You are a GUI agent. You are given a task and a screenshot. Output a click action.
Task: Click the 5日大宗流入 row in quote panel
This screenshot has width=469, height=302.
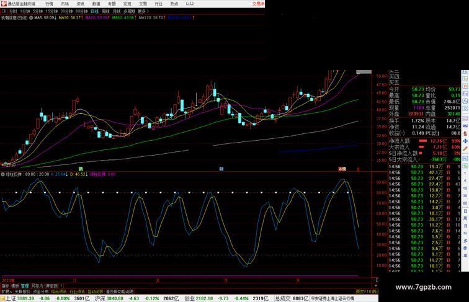[424, 159]
